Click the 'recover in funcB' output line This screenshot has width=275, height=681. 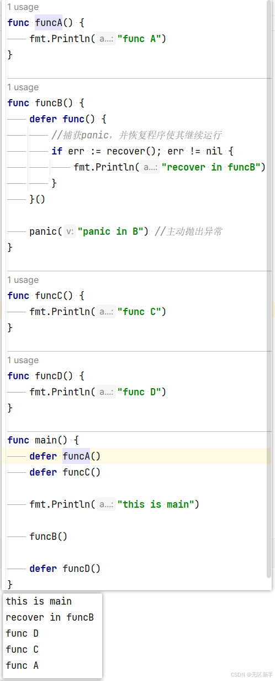click(50, 617)
